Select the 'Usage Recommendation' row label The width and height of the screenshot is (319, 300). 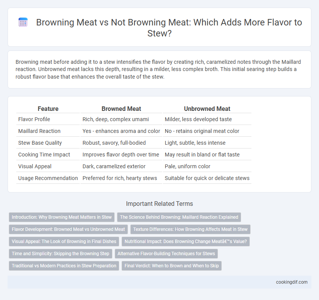[48, 178]
